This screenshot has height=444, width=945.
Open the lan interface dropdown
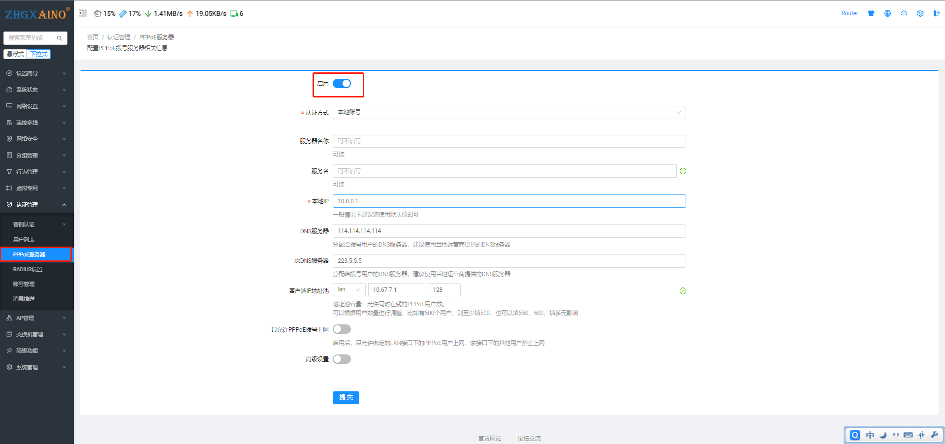point(348,290)
